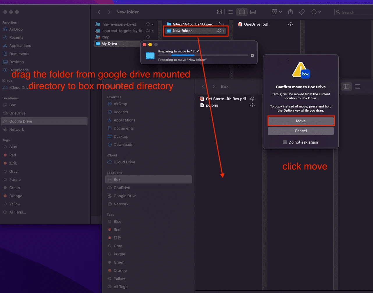Click the Blue tag in the back window sidebar

[13, 147]
